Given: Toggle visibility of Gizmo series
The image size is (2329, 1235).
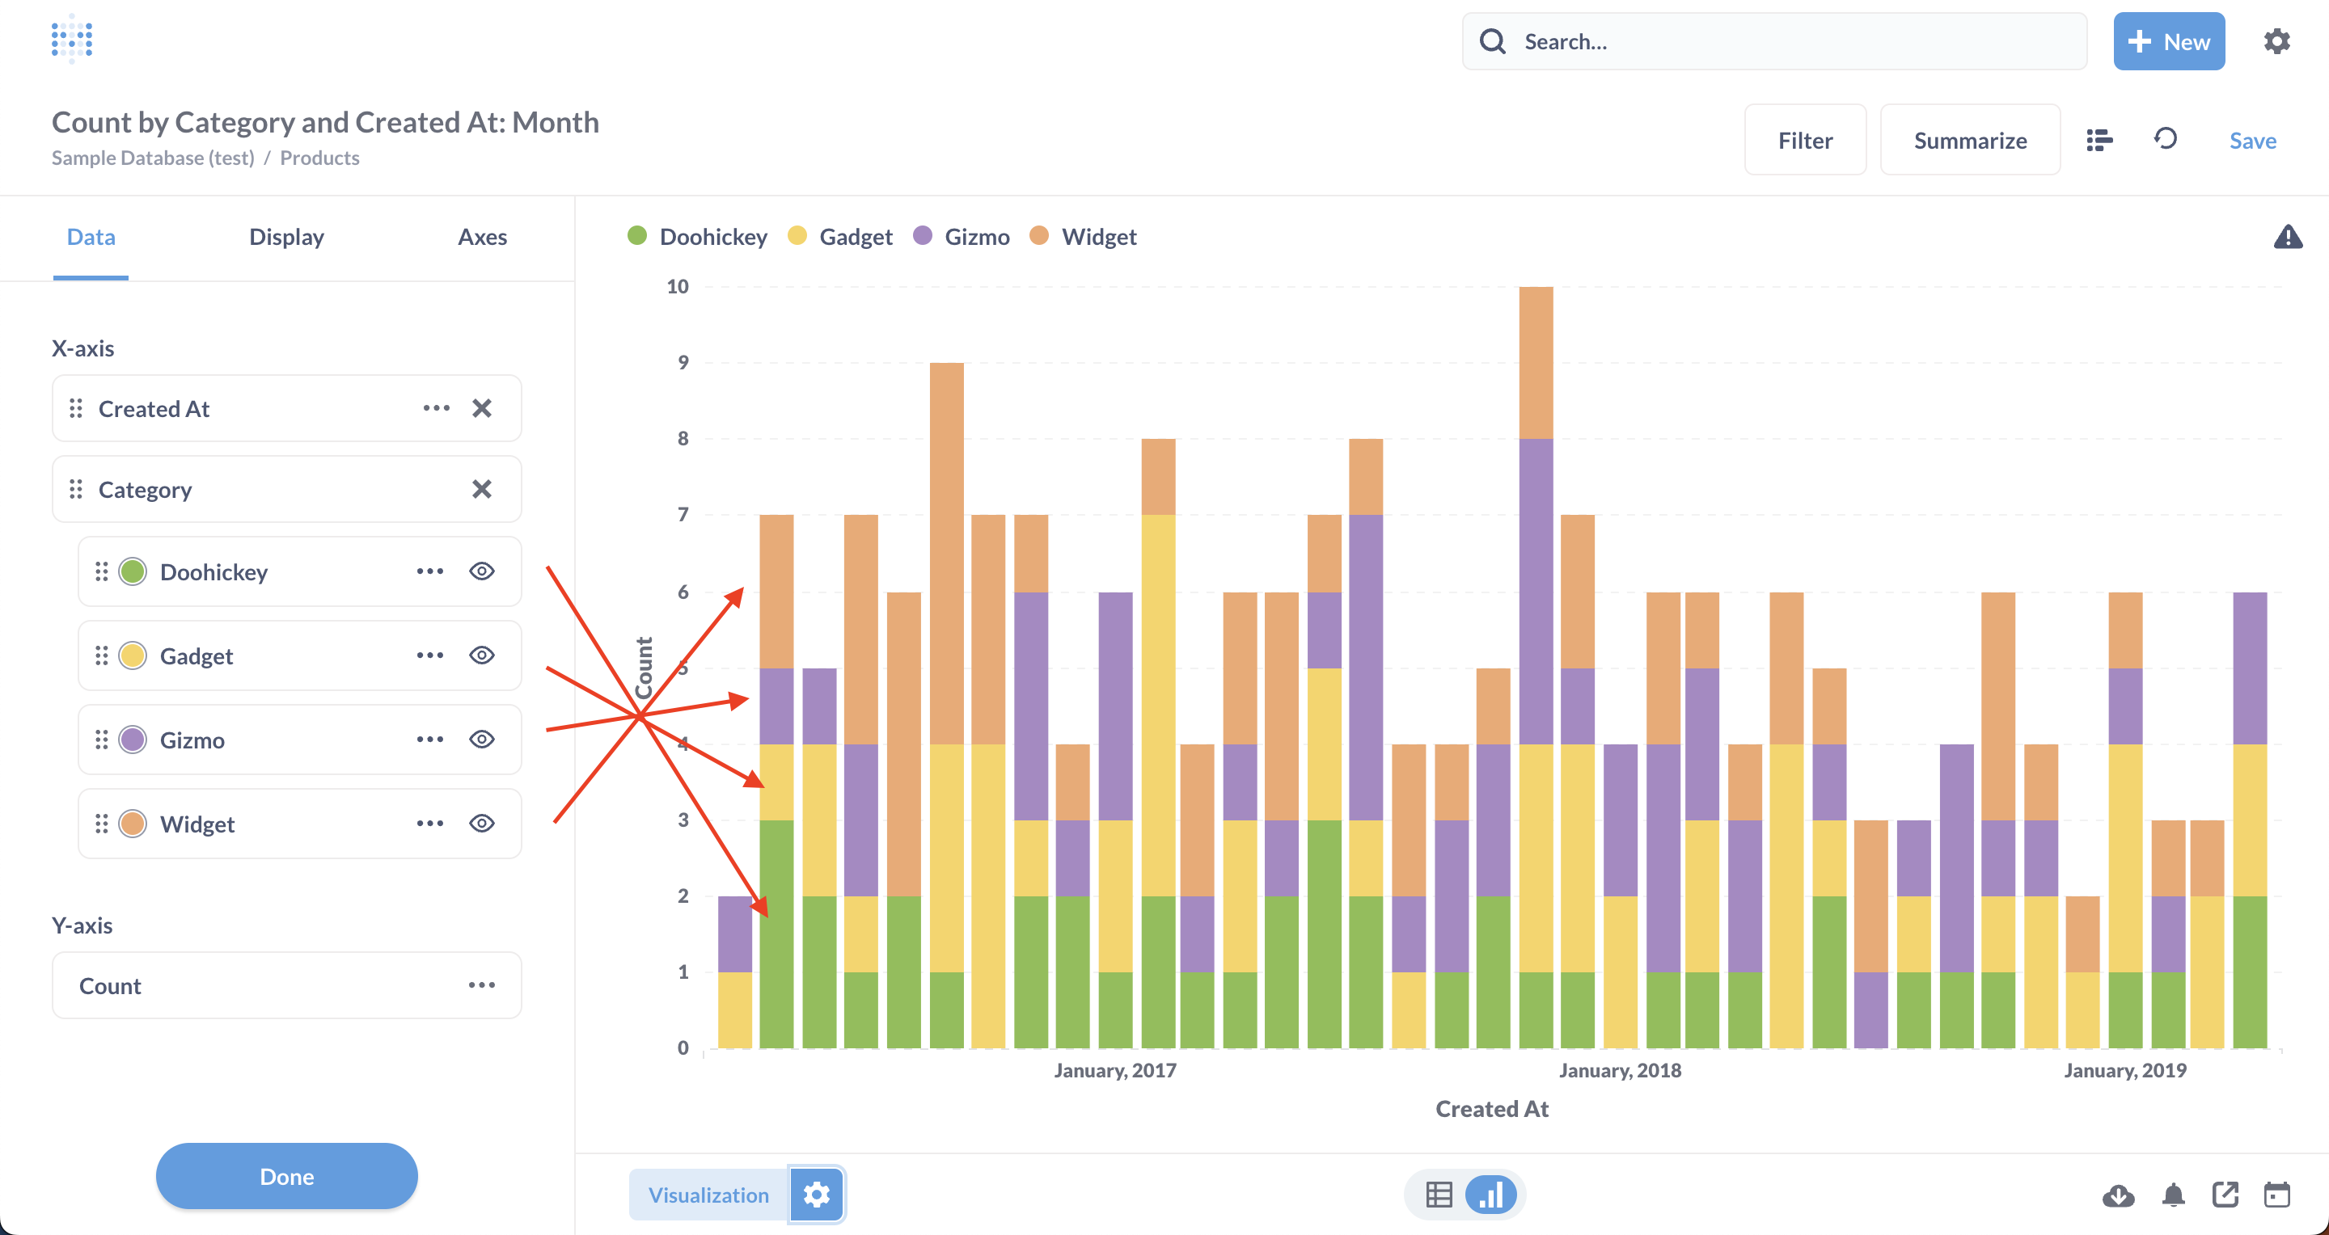Looking at the screenshot, I should click(482, 740).
